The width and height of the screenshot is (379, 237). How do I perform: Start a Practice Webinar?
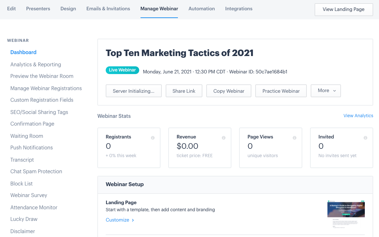(281, 91)
